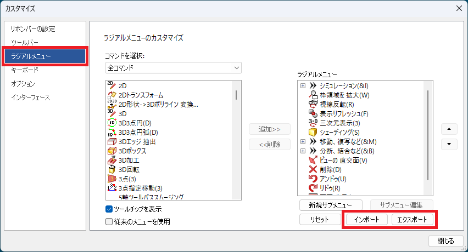Expand the 分断、結合など(&B) node
This screenshot has height=252, width=468.
303,151
